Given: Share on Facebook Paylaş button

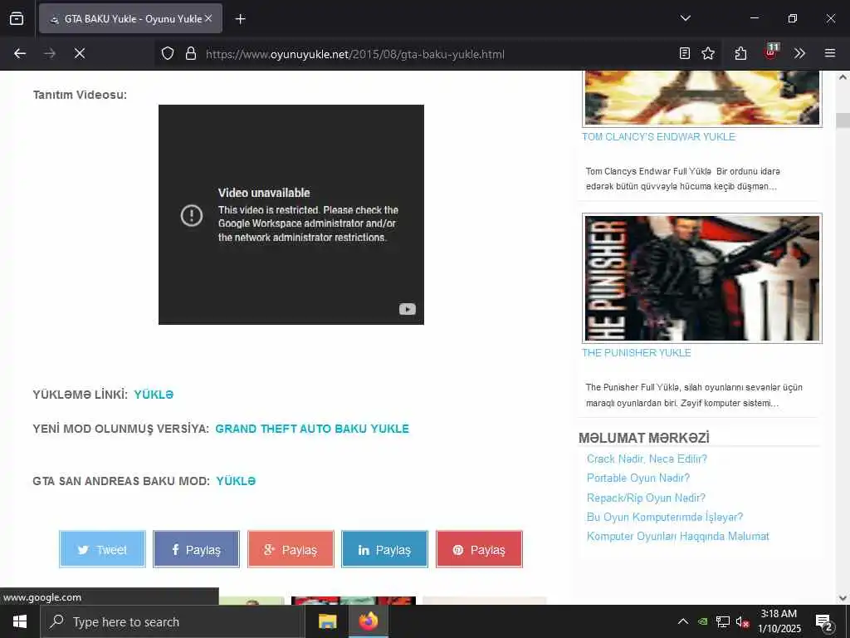Looking at the screenshot, I should pos(196,549).
